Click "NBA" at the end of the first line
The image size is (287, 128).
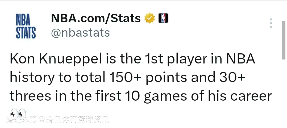coord(241,59)
